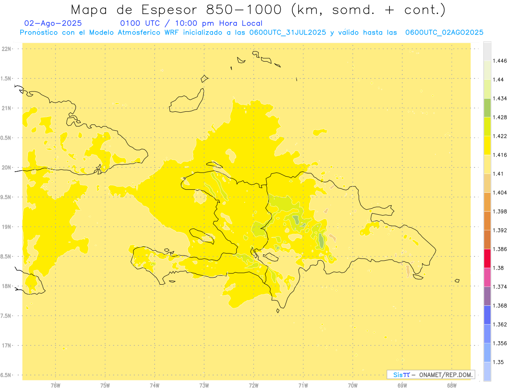This screenshot has width=507, height=391.
Task: Click the dark green legend swatch above 1.428
Action: click(487, 108)
